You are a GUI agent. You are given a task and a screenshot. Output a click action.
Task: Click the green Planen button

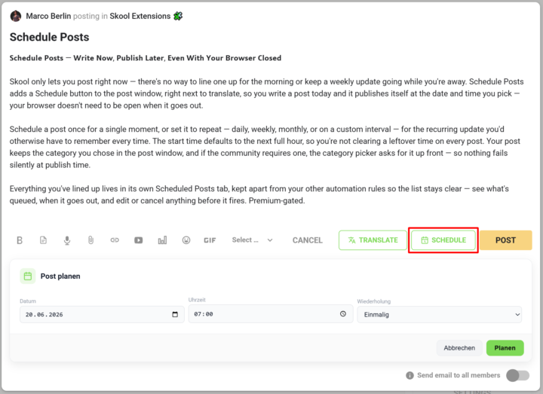tap(505, 348)
